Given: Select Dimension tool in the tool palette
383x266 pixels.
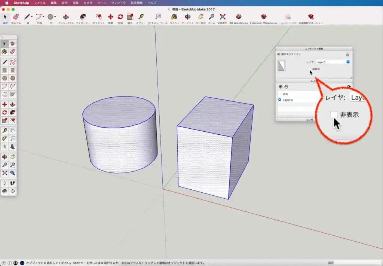Looking at the screenshot, I should tap(12, 131).
